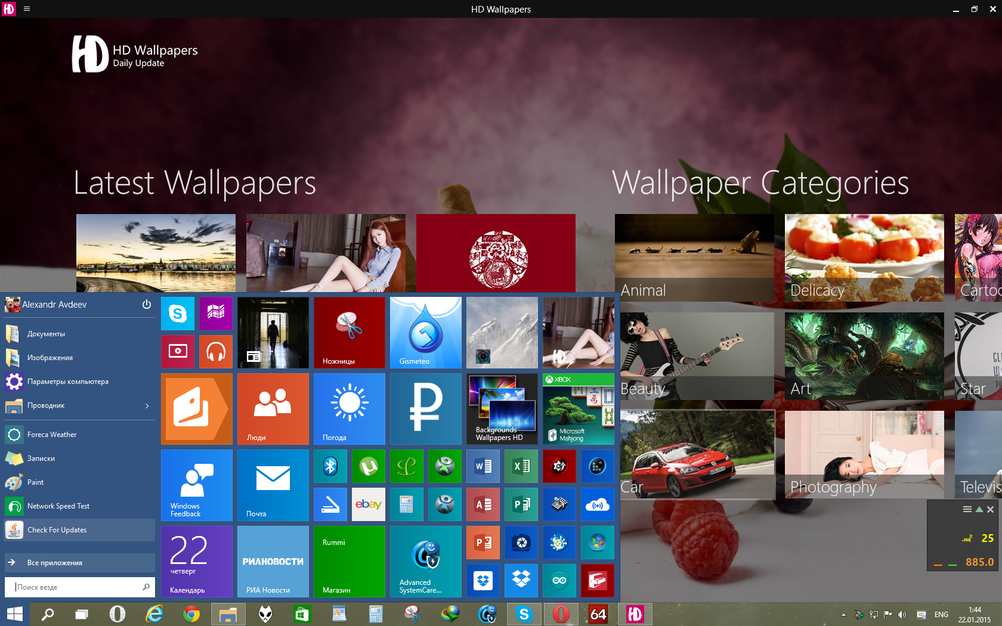Open the Photography wallpaper category
Image resolution: width=1002 pixels, height=626 pixels.
pyautogui.click(x=864, y=454)
